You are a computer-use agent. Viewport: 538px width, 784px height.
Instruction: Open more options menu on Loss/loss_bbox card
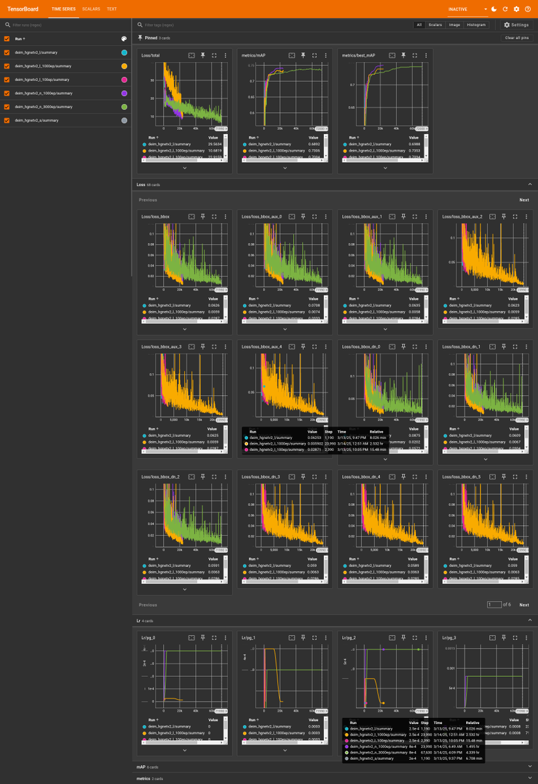click(225, 216)
